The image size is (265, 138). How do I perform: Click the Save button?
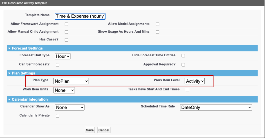tap(90, 130)
